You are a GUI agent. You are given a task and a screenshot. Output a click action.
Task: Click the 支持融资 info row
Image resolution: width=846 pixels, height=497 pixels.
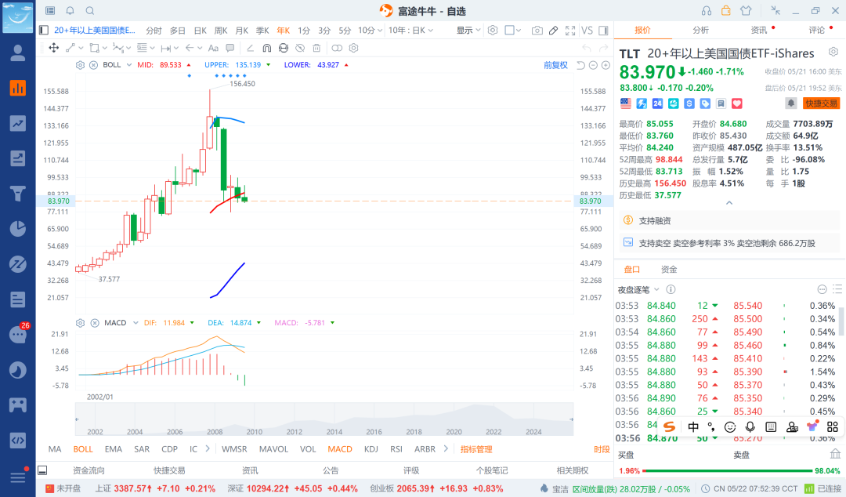(x=729, y=220)
